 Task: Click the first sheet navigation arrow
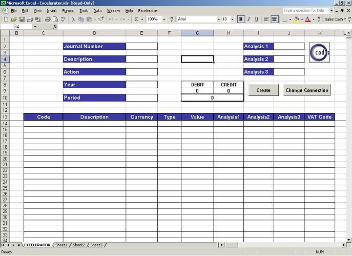tap(3, 245)
